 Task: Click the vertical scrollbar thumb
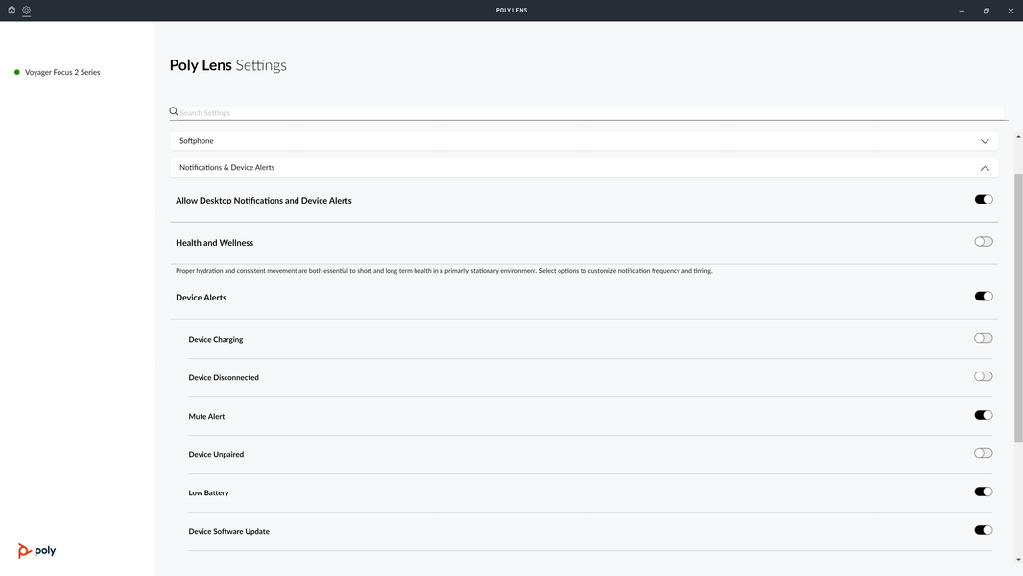tap(1018, 308)
